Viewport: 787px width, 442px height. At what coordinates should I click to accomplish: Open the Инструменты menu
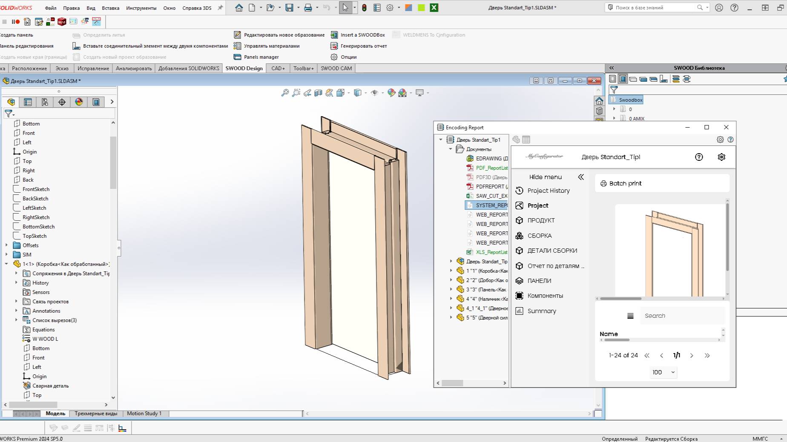click(x=141, y=8)
